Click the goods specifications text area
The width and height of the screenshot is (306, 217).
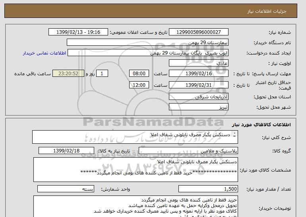[x=136, y=170]
